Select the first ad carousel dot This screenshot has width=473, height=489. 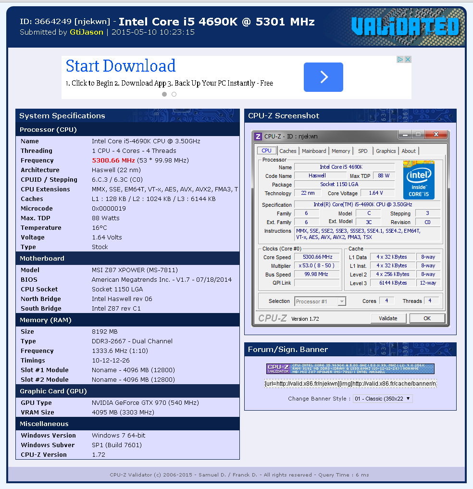(x=164, y=94)
